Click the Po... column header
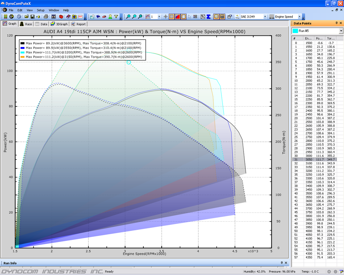 click(x=320, y=38)
